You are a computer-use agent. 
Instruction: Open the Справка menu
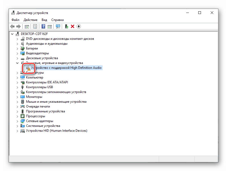[57, 20]
